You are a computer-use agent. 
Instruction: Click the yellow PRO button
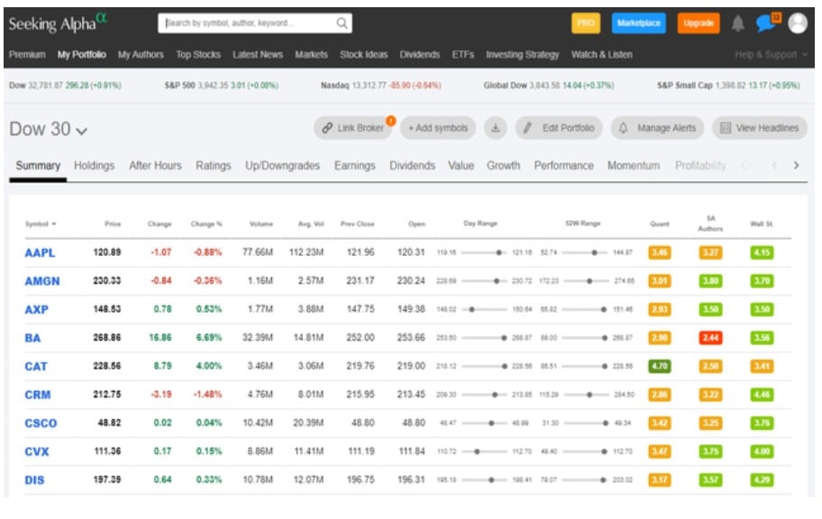click(586, 23)
